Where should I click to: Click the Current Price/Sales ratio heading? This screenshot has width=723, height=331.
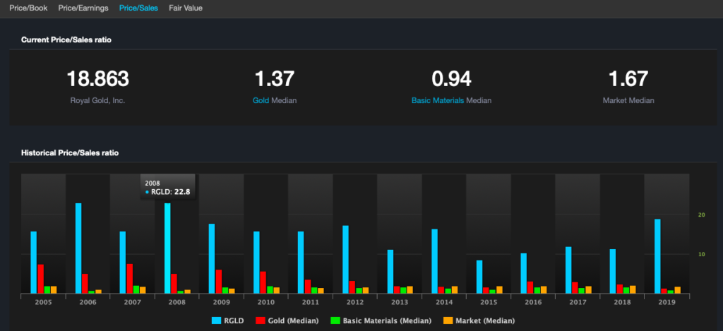click(x=66, y=40)
